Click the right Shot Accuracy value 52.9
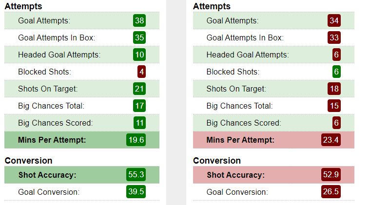The height and width of the screenshot is (205, 370). pyautogui.click(x=331, y=175)
